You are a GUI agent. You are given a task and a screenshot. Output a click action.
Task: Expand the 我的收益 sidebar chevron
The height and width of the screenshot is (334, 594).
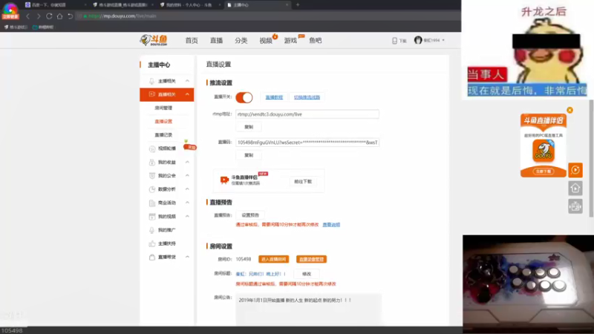(x=187, y=162)
